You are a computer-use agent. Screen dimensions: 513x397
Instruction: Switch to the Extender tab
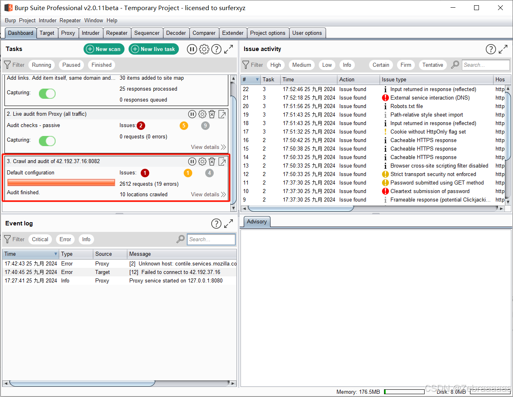coord(233,33)
